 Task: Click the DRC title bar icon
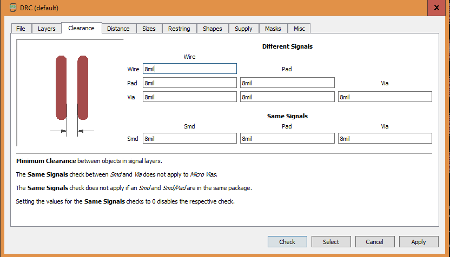coord(12,8)
